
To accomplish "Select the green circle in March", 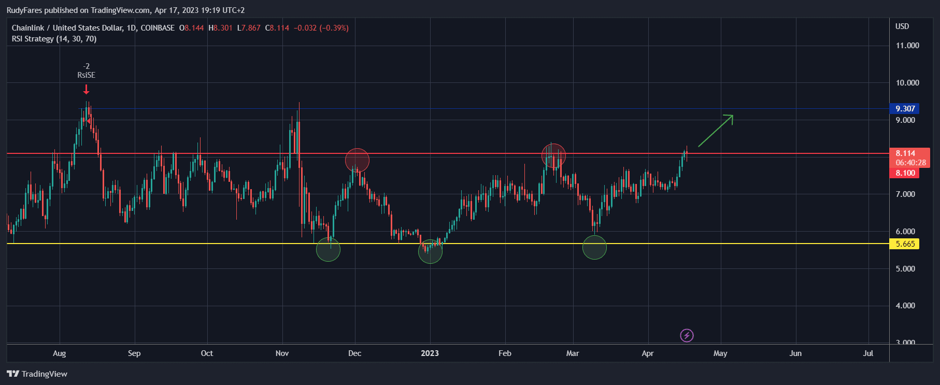I will [x=594, y=248].
